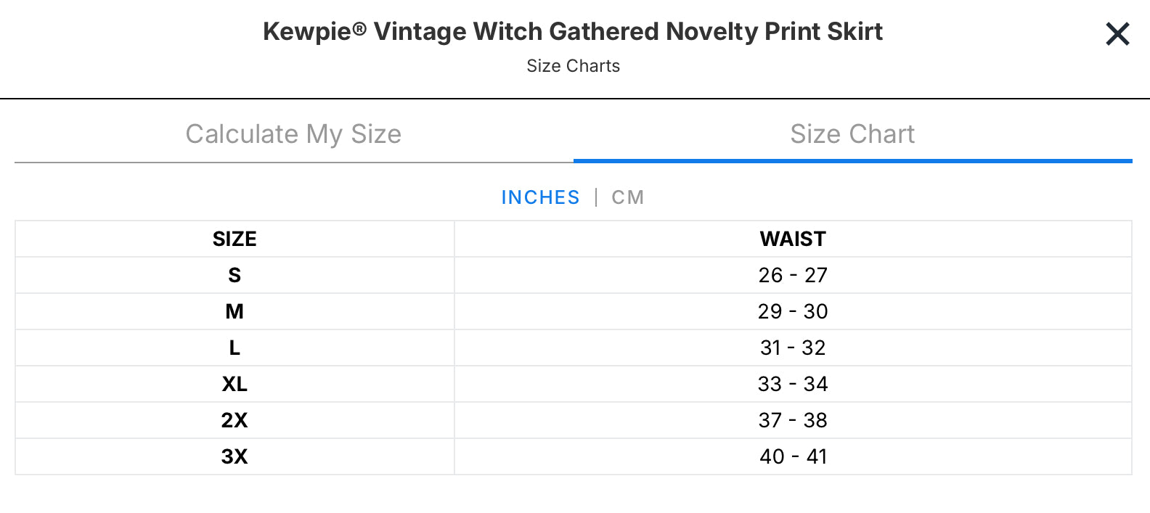Toggle measurements to INCHES
Image resolution: width=1150 pixels, height=513 pixels.
[540, 197]
